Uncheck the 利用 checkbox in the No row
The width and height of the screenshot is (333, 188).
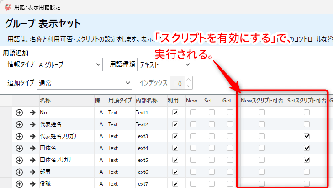[175, 113]
